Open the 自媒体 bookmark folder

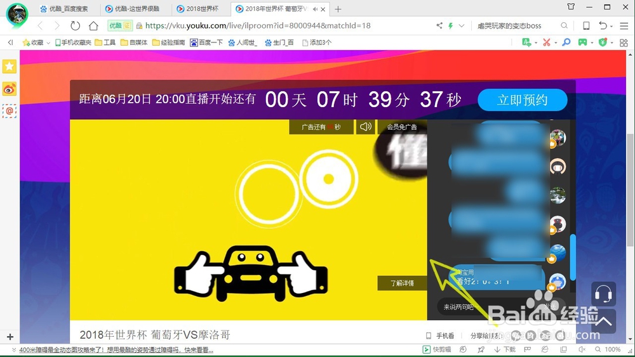tap(134, 42)
